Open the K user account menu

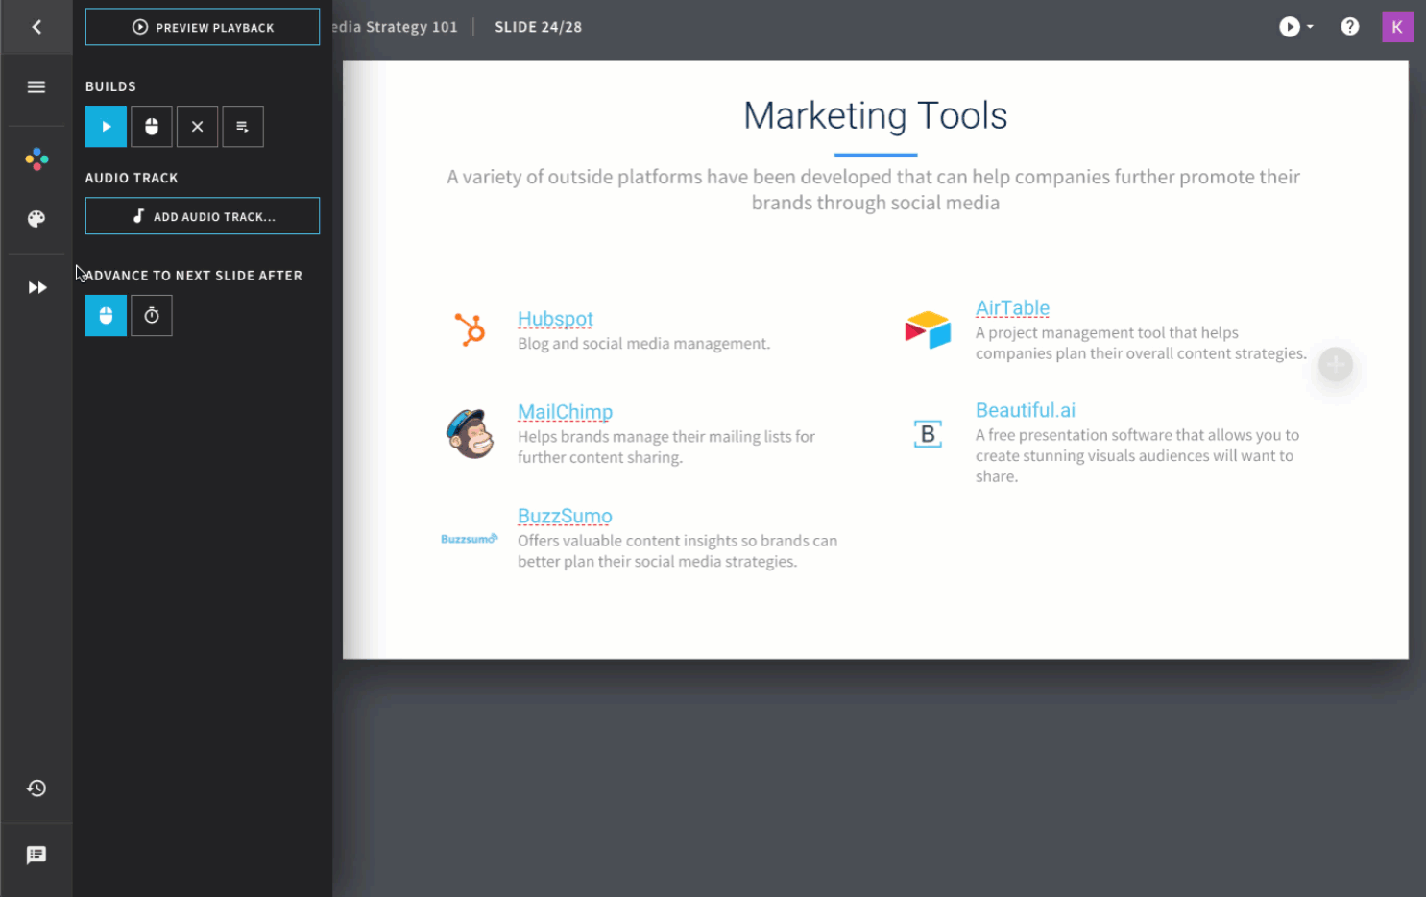tap(1396, 27)
